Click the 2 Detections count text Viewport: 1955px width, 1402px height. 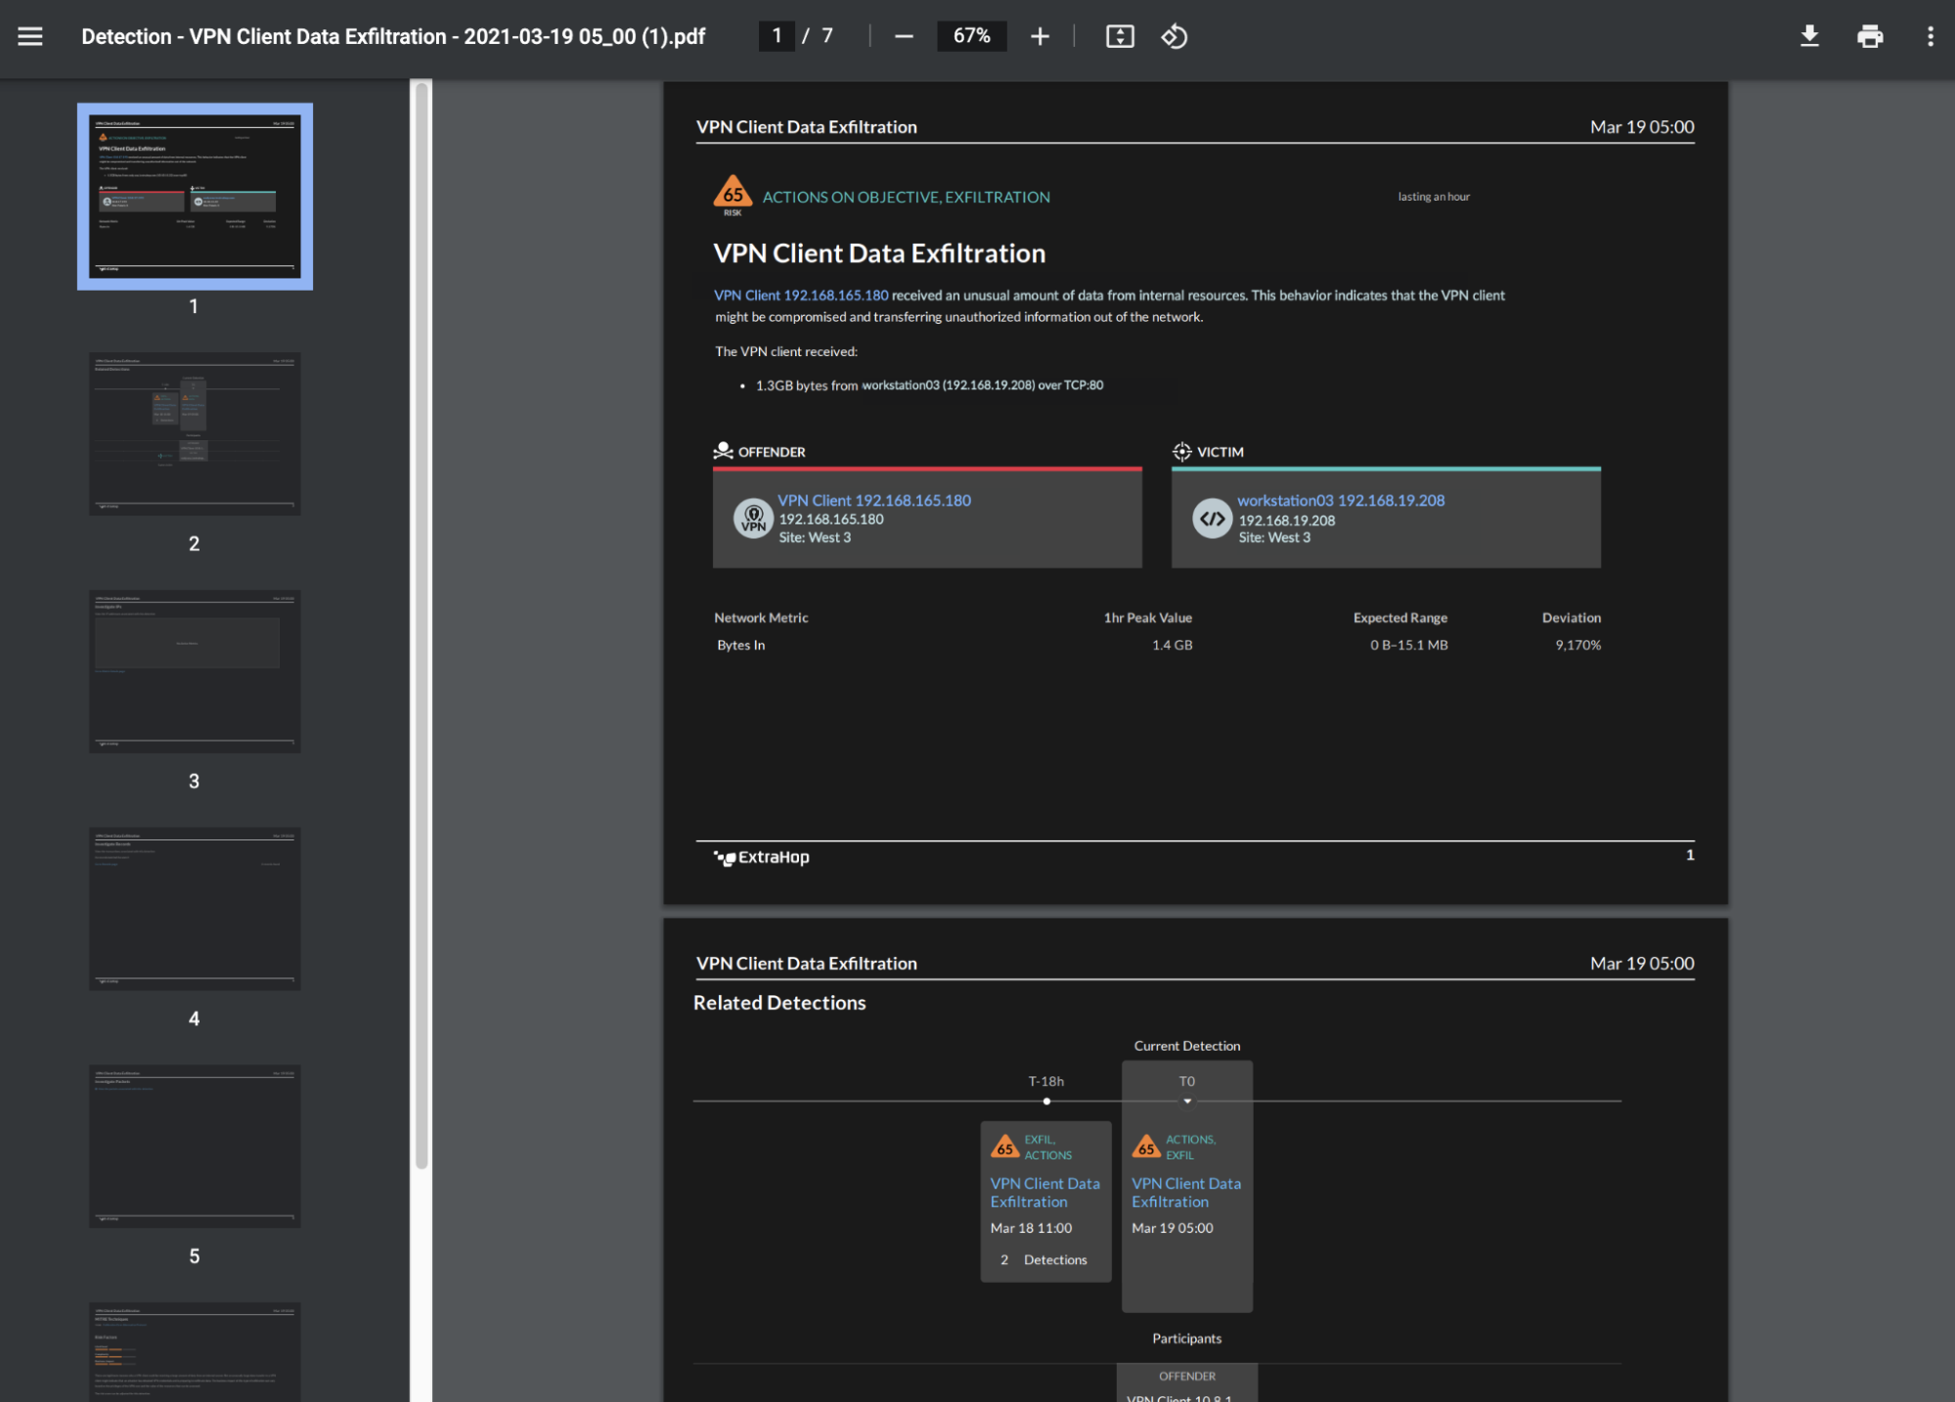1044,1260
